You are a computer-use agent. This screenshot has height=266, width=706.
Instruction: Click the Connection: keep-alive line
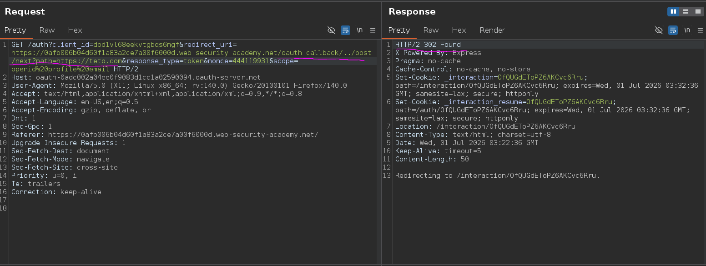point(56,192)
